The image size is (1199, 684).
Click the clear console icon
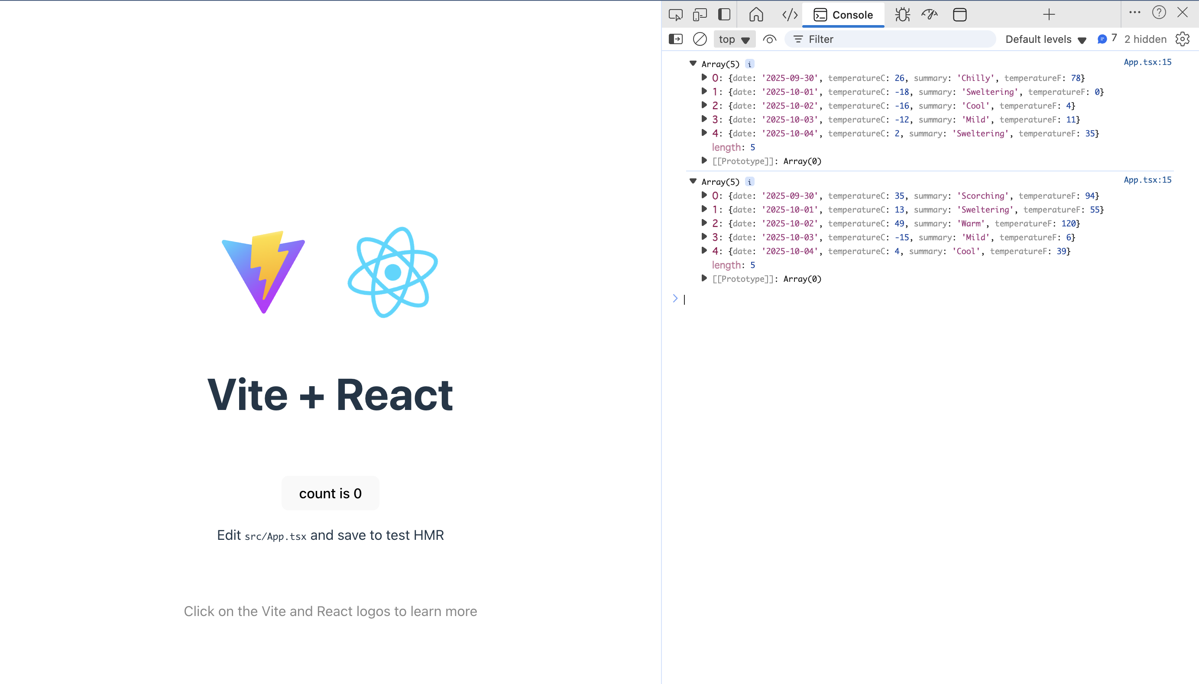tap(700, 39)
